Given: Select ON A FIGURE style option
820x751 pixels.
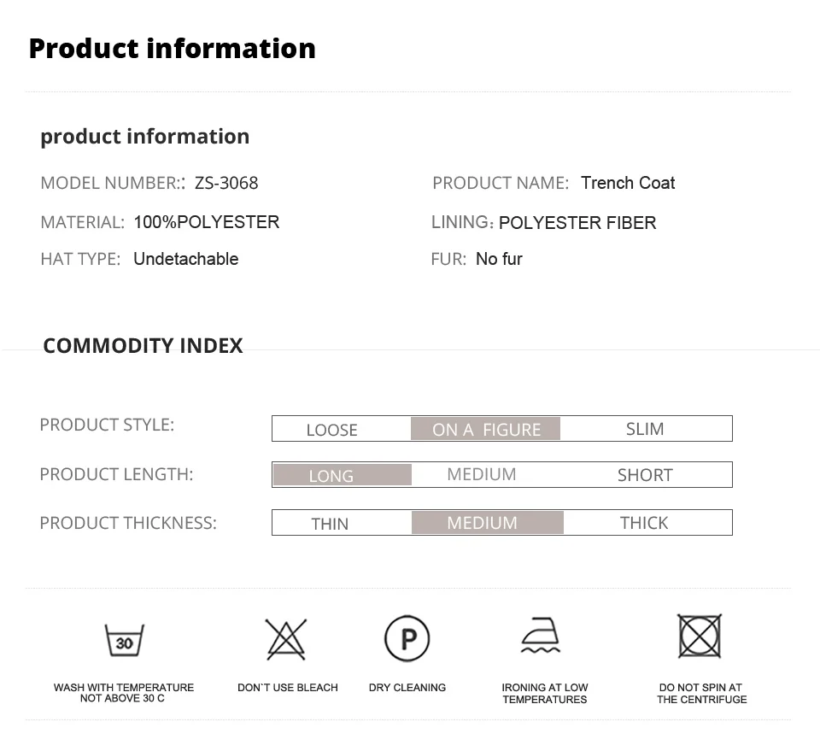Looking at the screenshot, I should (486, 429).
